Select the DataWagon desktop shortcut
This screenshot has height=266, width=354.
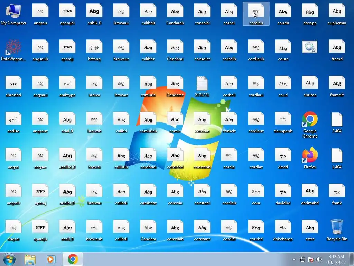point(13,50)
